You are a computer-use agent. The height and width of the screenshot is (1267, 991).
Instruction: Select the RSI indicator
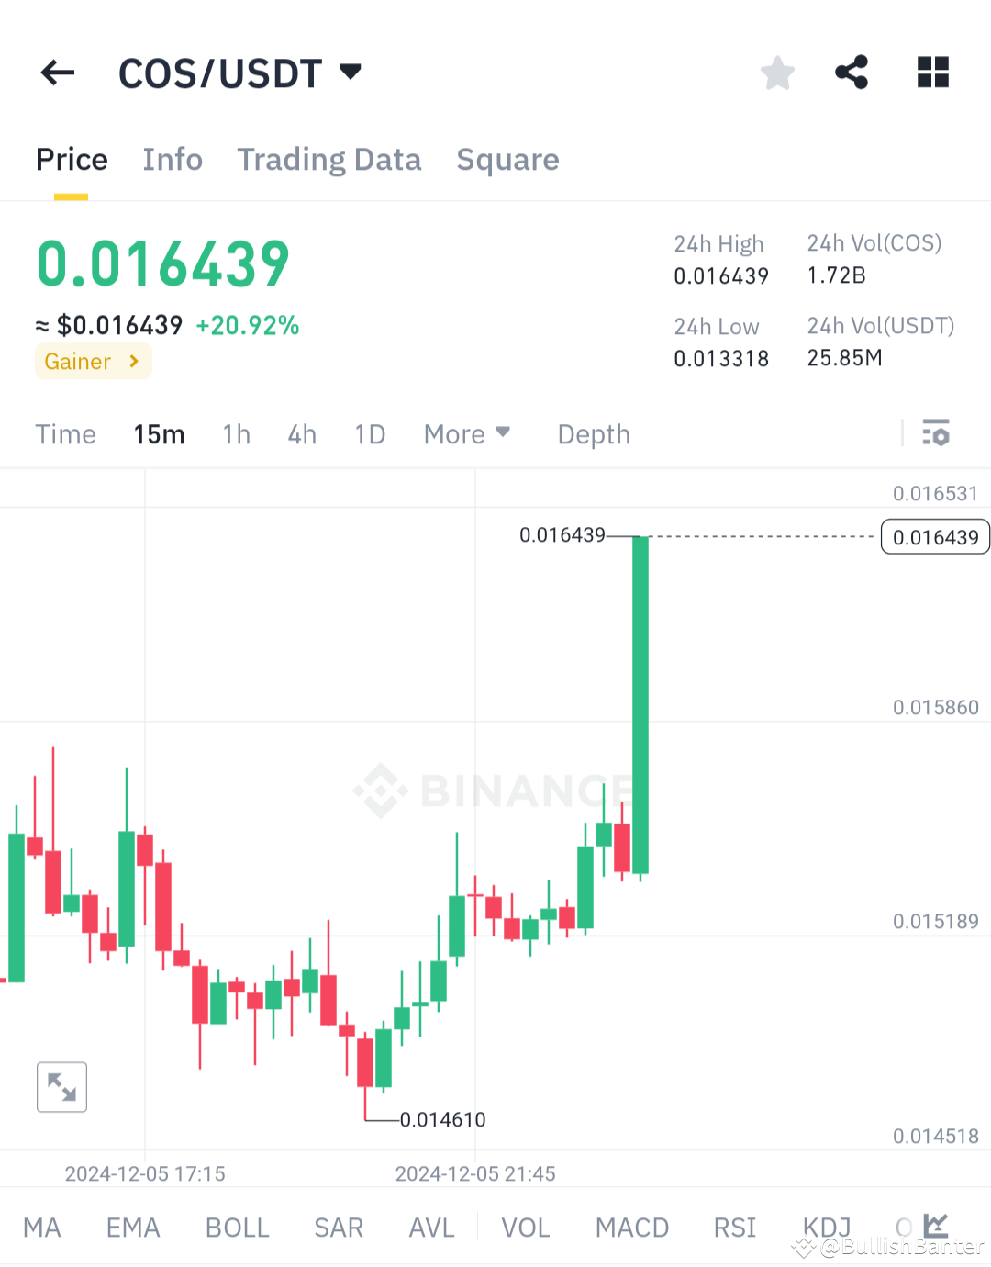[x=734, y=1227]
